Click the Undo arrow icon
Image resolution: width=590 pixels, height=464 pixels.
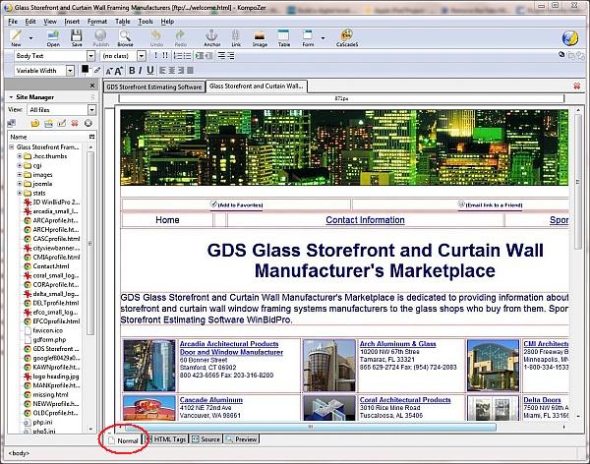pyautogui.click(x=156, y=38)
